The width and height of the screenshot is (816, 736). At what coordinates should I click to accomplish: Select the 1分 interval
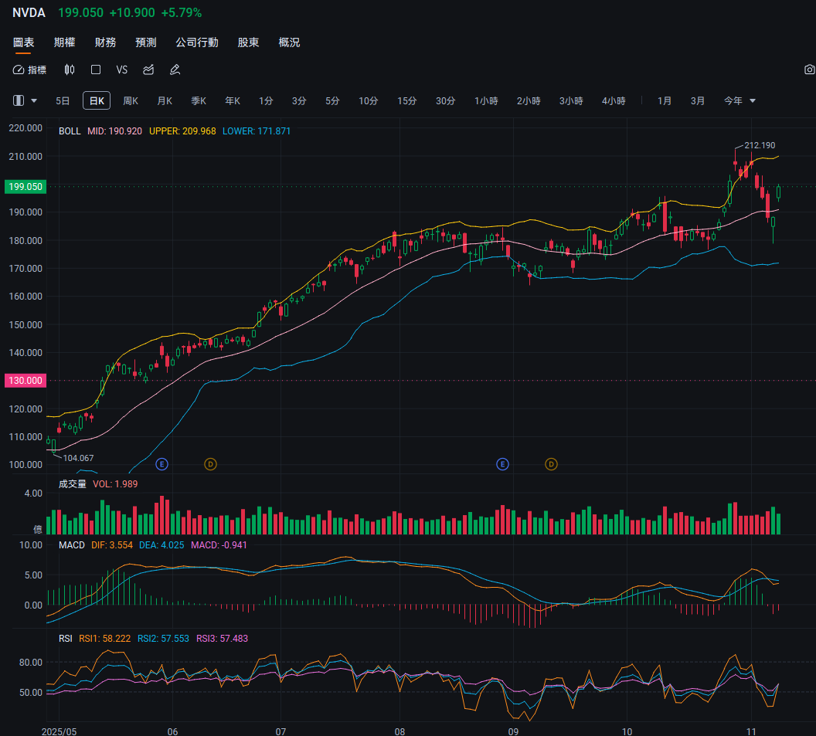click(x=266, y=101)
